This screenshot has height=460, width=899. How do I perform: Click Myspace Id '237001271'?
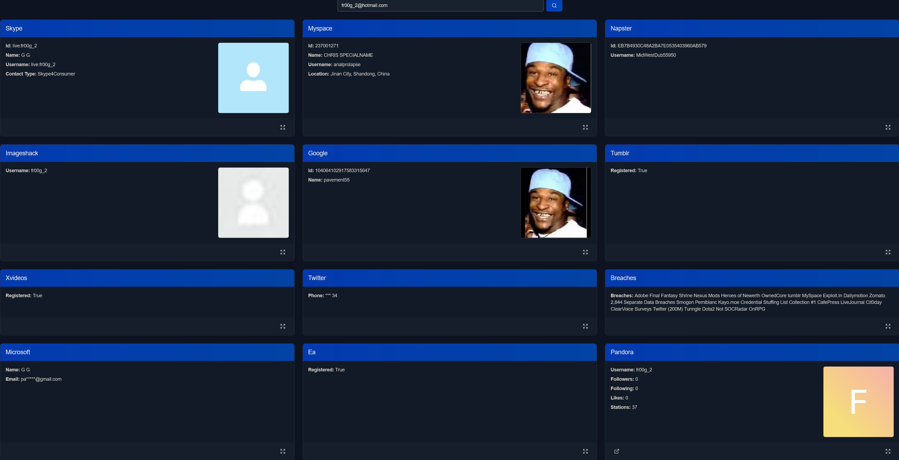(x=327, y=46)
